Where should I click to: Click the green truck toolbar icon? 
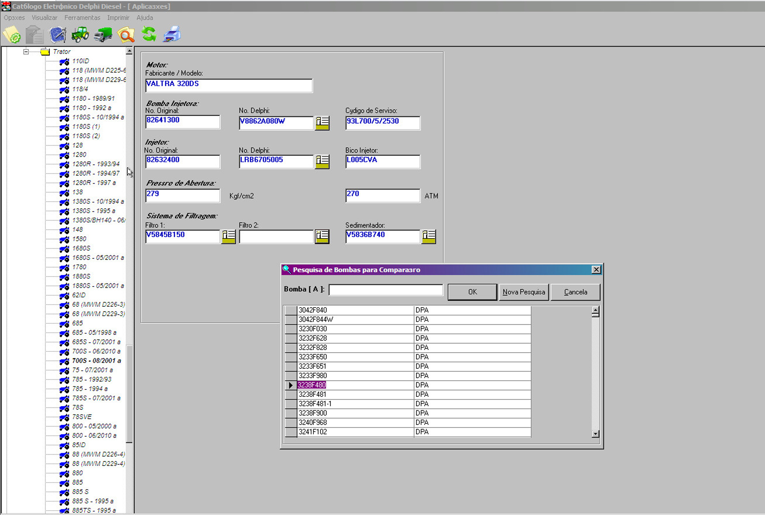tap(103, 35)
